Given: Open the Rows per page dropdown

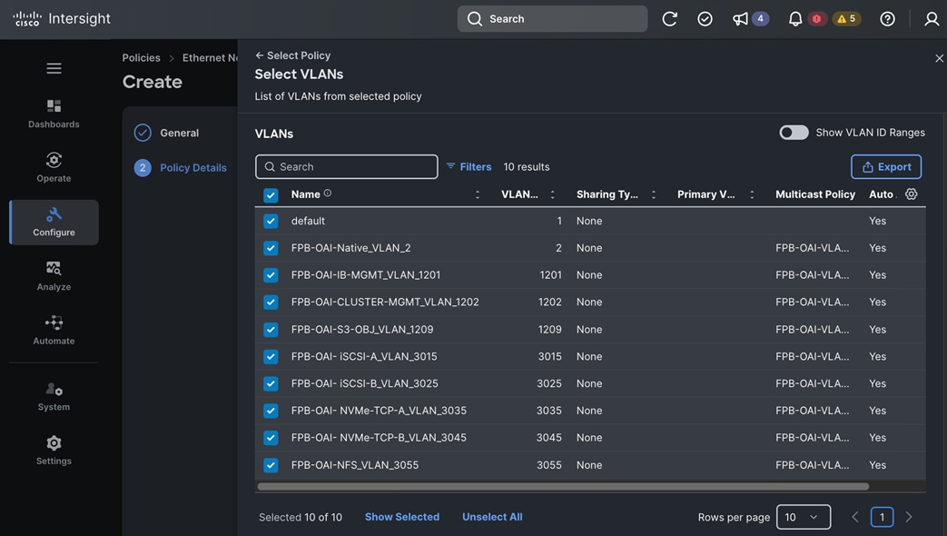Looking at the screenshot, I should tap(804, 517).
